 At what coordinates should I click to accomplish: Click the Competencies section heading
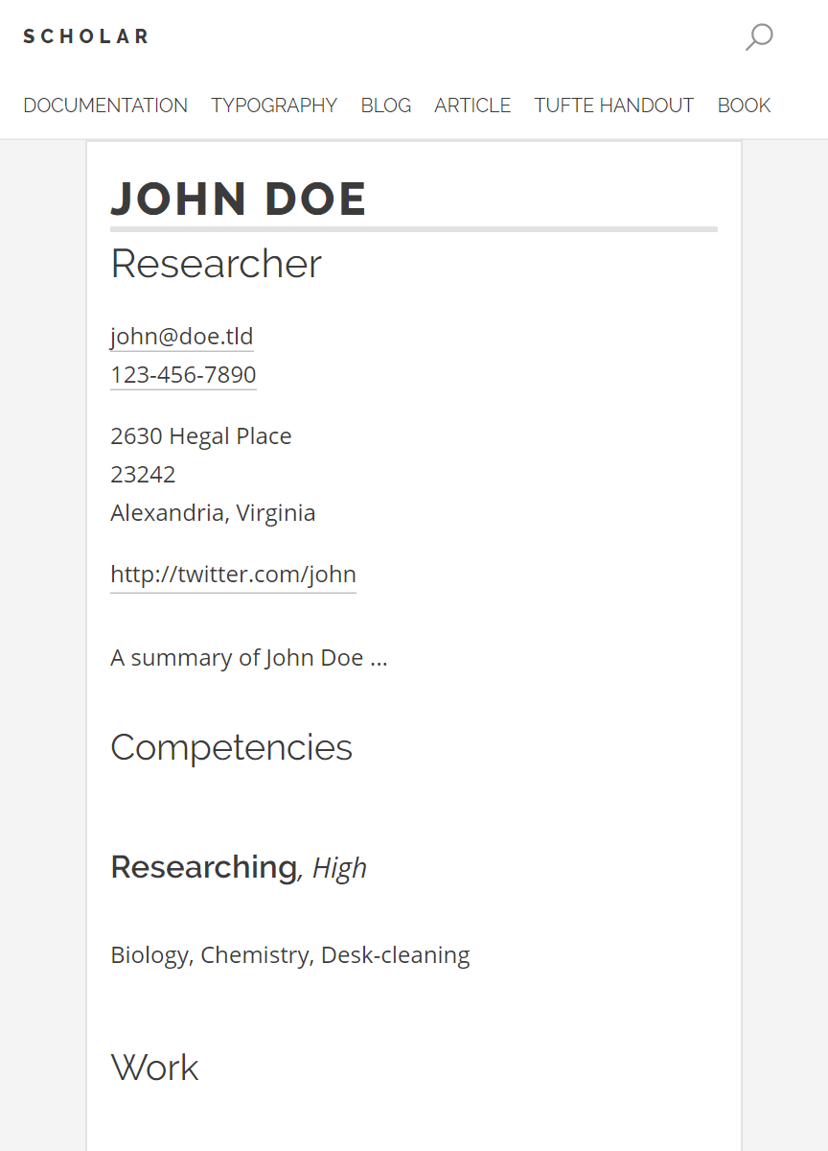click(232, 747)
